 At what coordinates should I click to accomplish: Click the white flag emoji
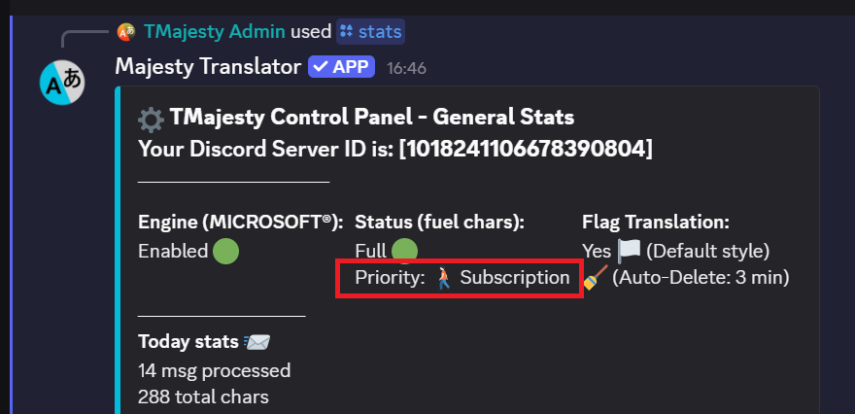pyautogui.click(x=629, y=251)
